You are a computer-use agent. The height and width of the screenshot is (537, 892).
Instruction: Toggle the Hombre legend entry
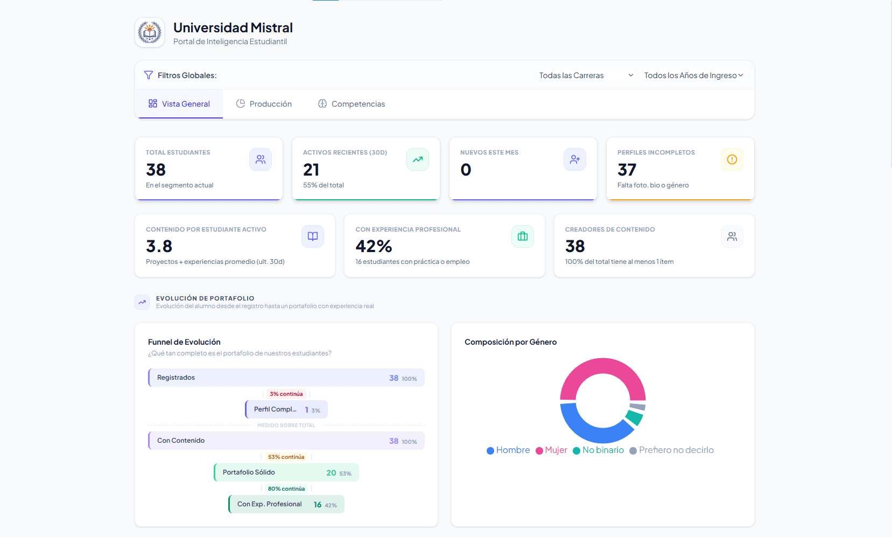[x=508, y=450]
